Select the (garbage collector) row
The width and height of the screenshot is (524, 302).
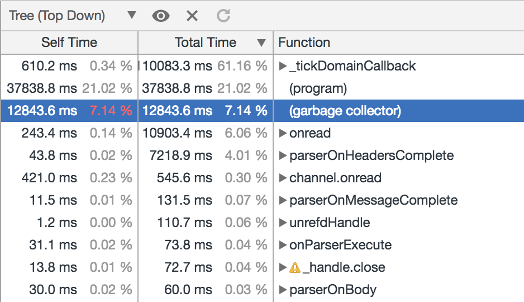345,111
